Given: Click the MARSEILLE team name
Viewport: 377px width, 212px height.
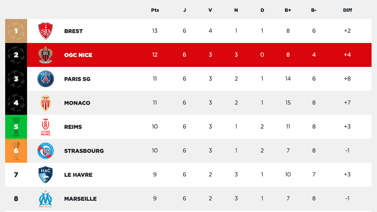Looking at the screenshot, I should coord(80,199).
